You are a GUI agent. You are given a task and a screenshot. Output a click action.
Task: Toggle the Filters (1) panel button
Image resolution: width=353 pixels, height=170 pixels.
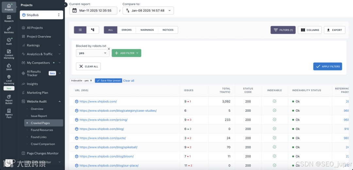click(283, 30)
